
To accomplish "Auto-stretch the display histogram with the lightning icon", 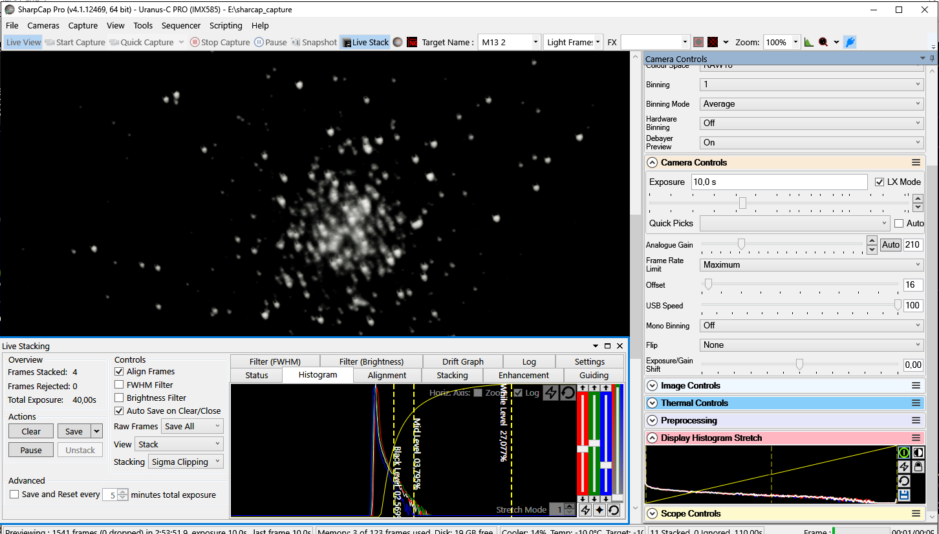I will pos(904,467).
